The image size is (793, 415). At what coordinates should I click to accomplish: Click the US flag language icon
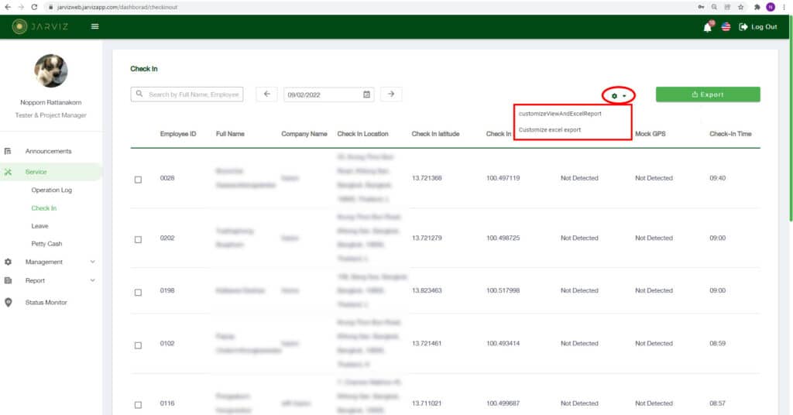[726, 27]
